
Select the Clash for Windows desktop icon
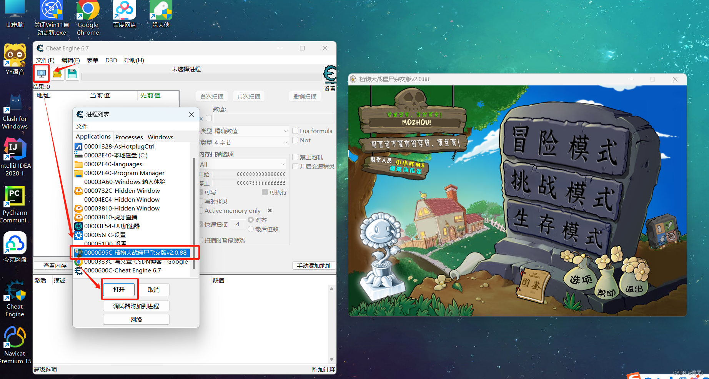[15, 112]
